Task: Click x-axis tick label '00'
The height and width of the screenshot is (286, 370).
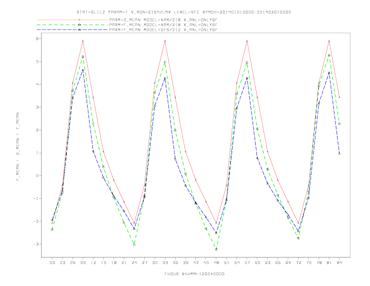Action: point(52,263)
